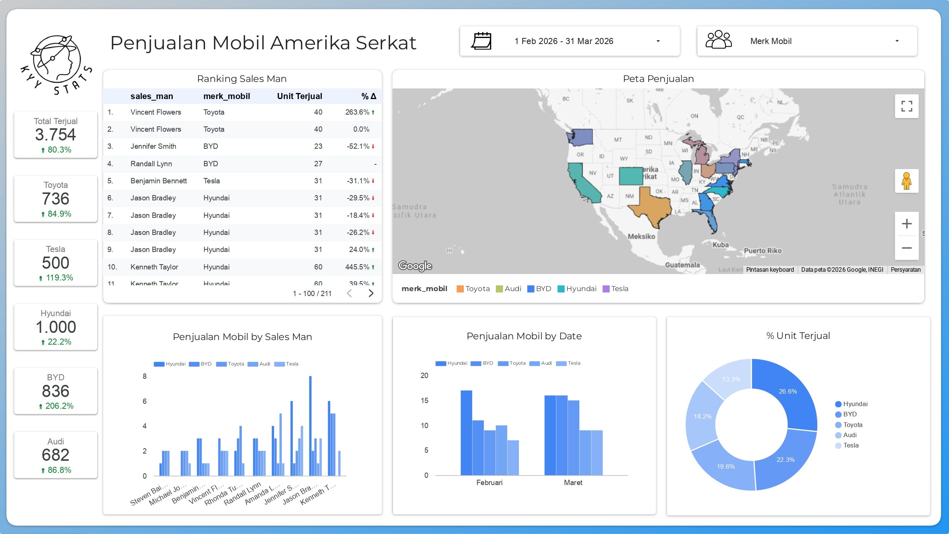This screenshot has width=949, height=534.
Task: Click Pintasan keyboard link on map
Action: click(x=770, y=269)
